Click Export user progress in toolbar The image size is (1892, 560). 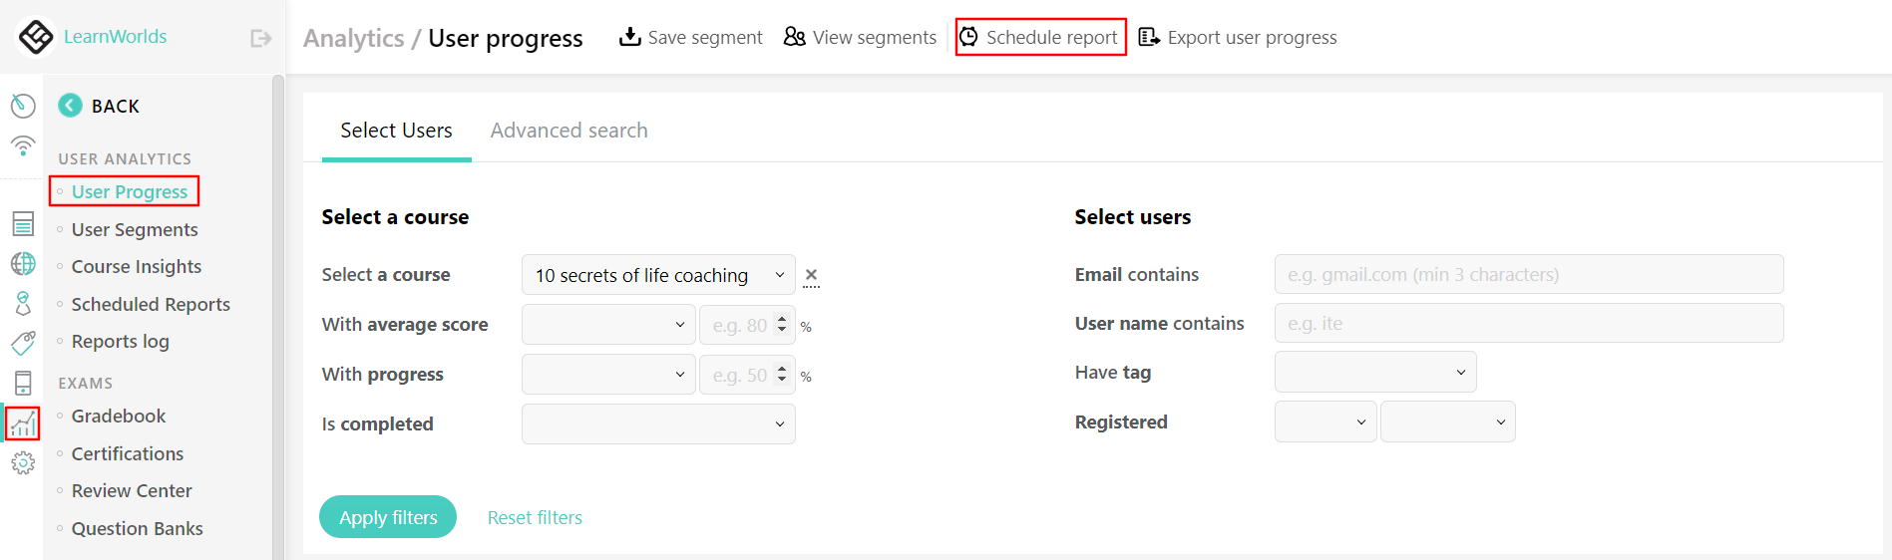click(x=1238, y=38)
